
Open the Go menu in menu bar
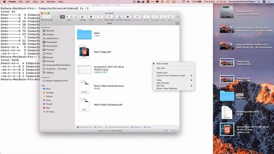click(42, 2)
